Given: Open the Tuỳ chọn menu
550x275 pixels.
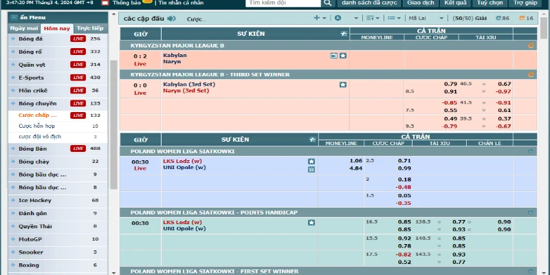Looking at the screenshot, I should (489, 3).
